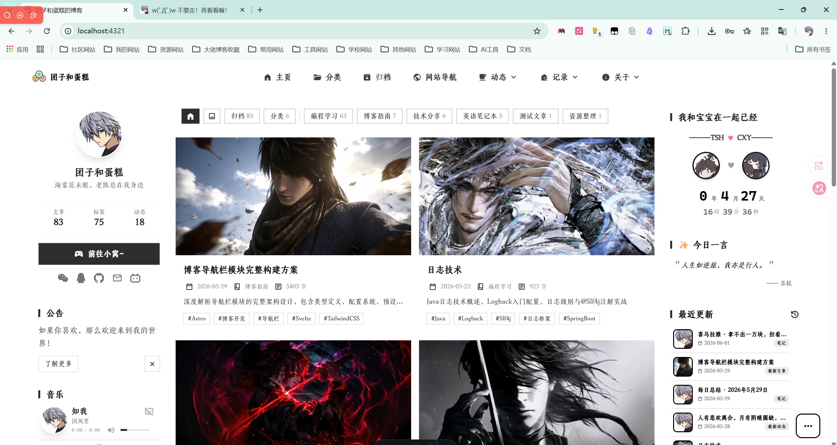View site information icon in address bar
The height and width of the screenshot is (445, 837).
68,31
